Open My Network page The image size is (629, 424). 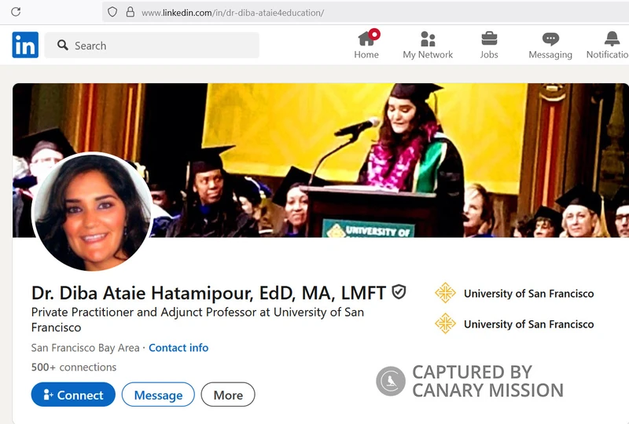[x=428, y=45]
